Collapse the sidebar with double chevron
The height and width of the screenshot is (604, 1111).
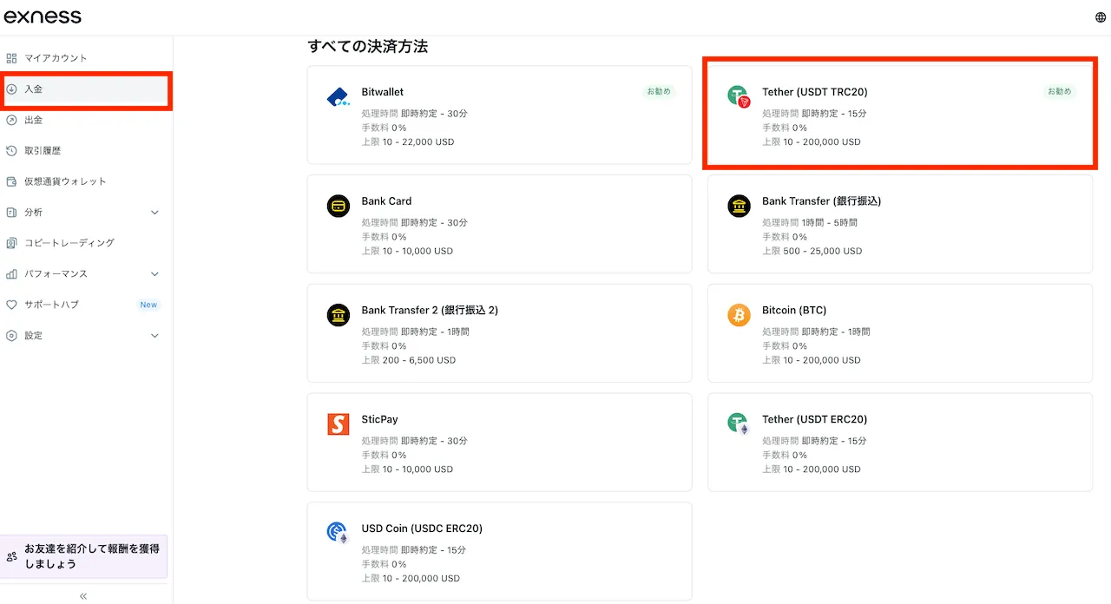(x=83, y=596)
